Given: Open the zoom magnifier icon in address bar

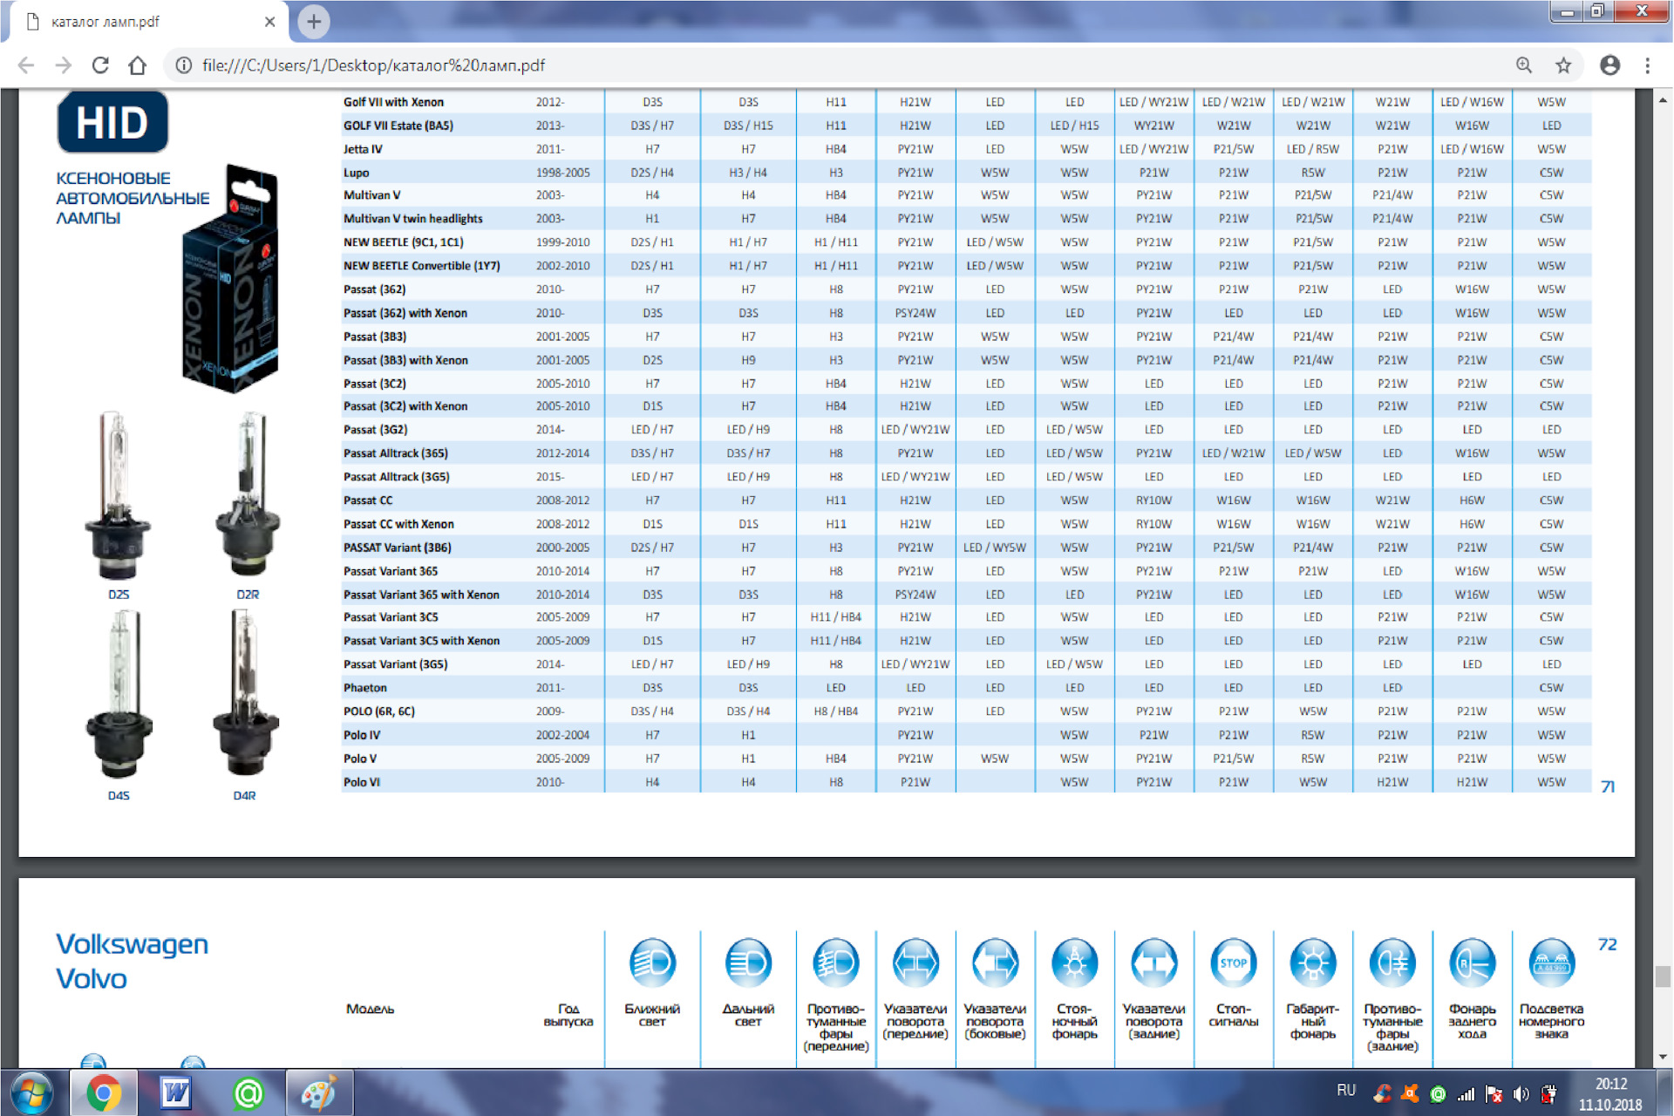Looking at the screenshot, I should click(1523, 65).
